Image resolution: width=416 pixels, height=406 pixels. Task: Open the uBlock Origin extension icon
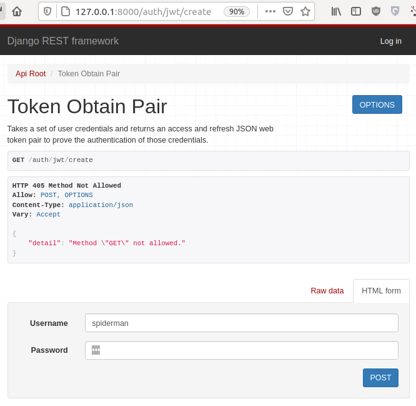[375, 11]
